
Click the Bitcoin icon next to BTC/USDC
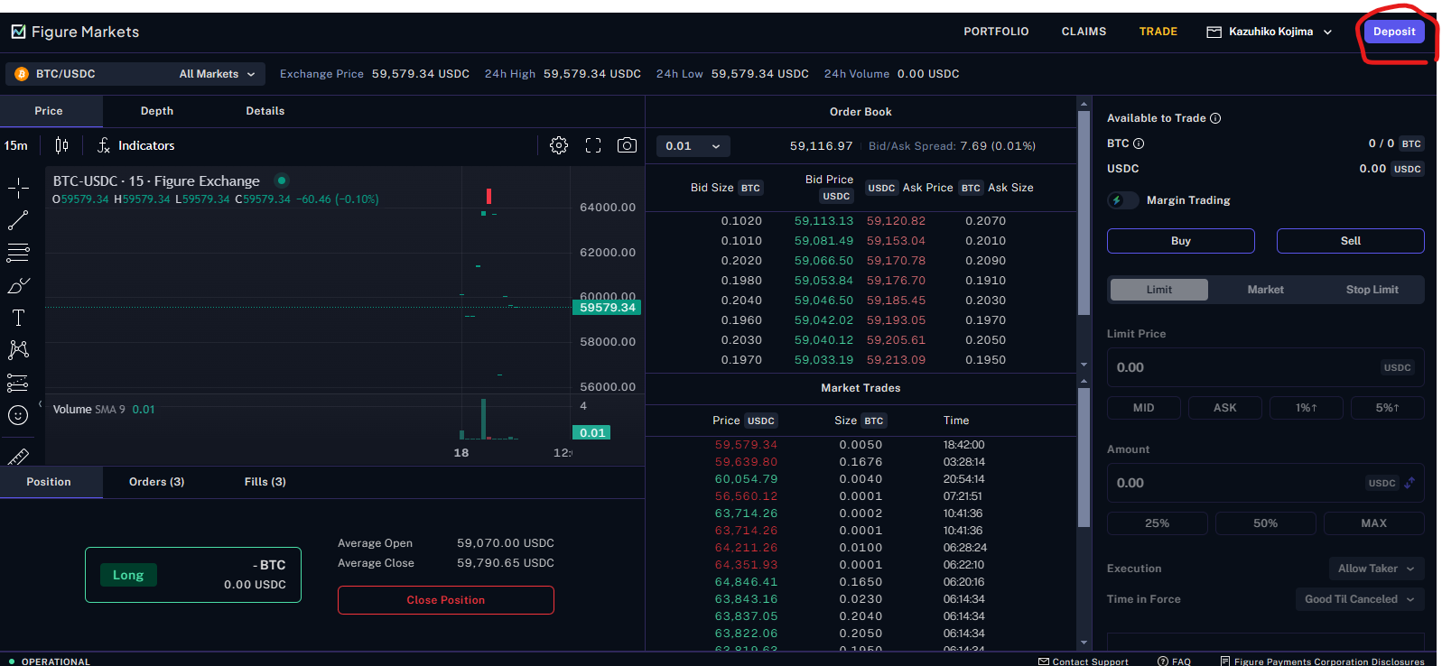click(22, 74)
